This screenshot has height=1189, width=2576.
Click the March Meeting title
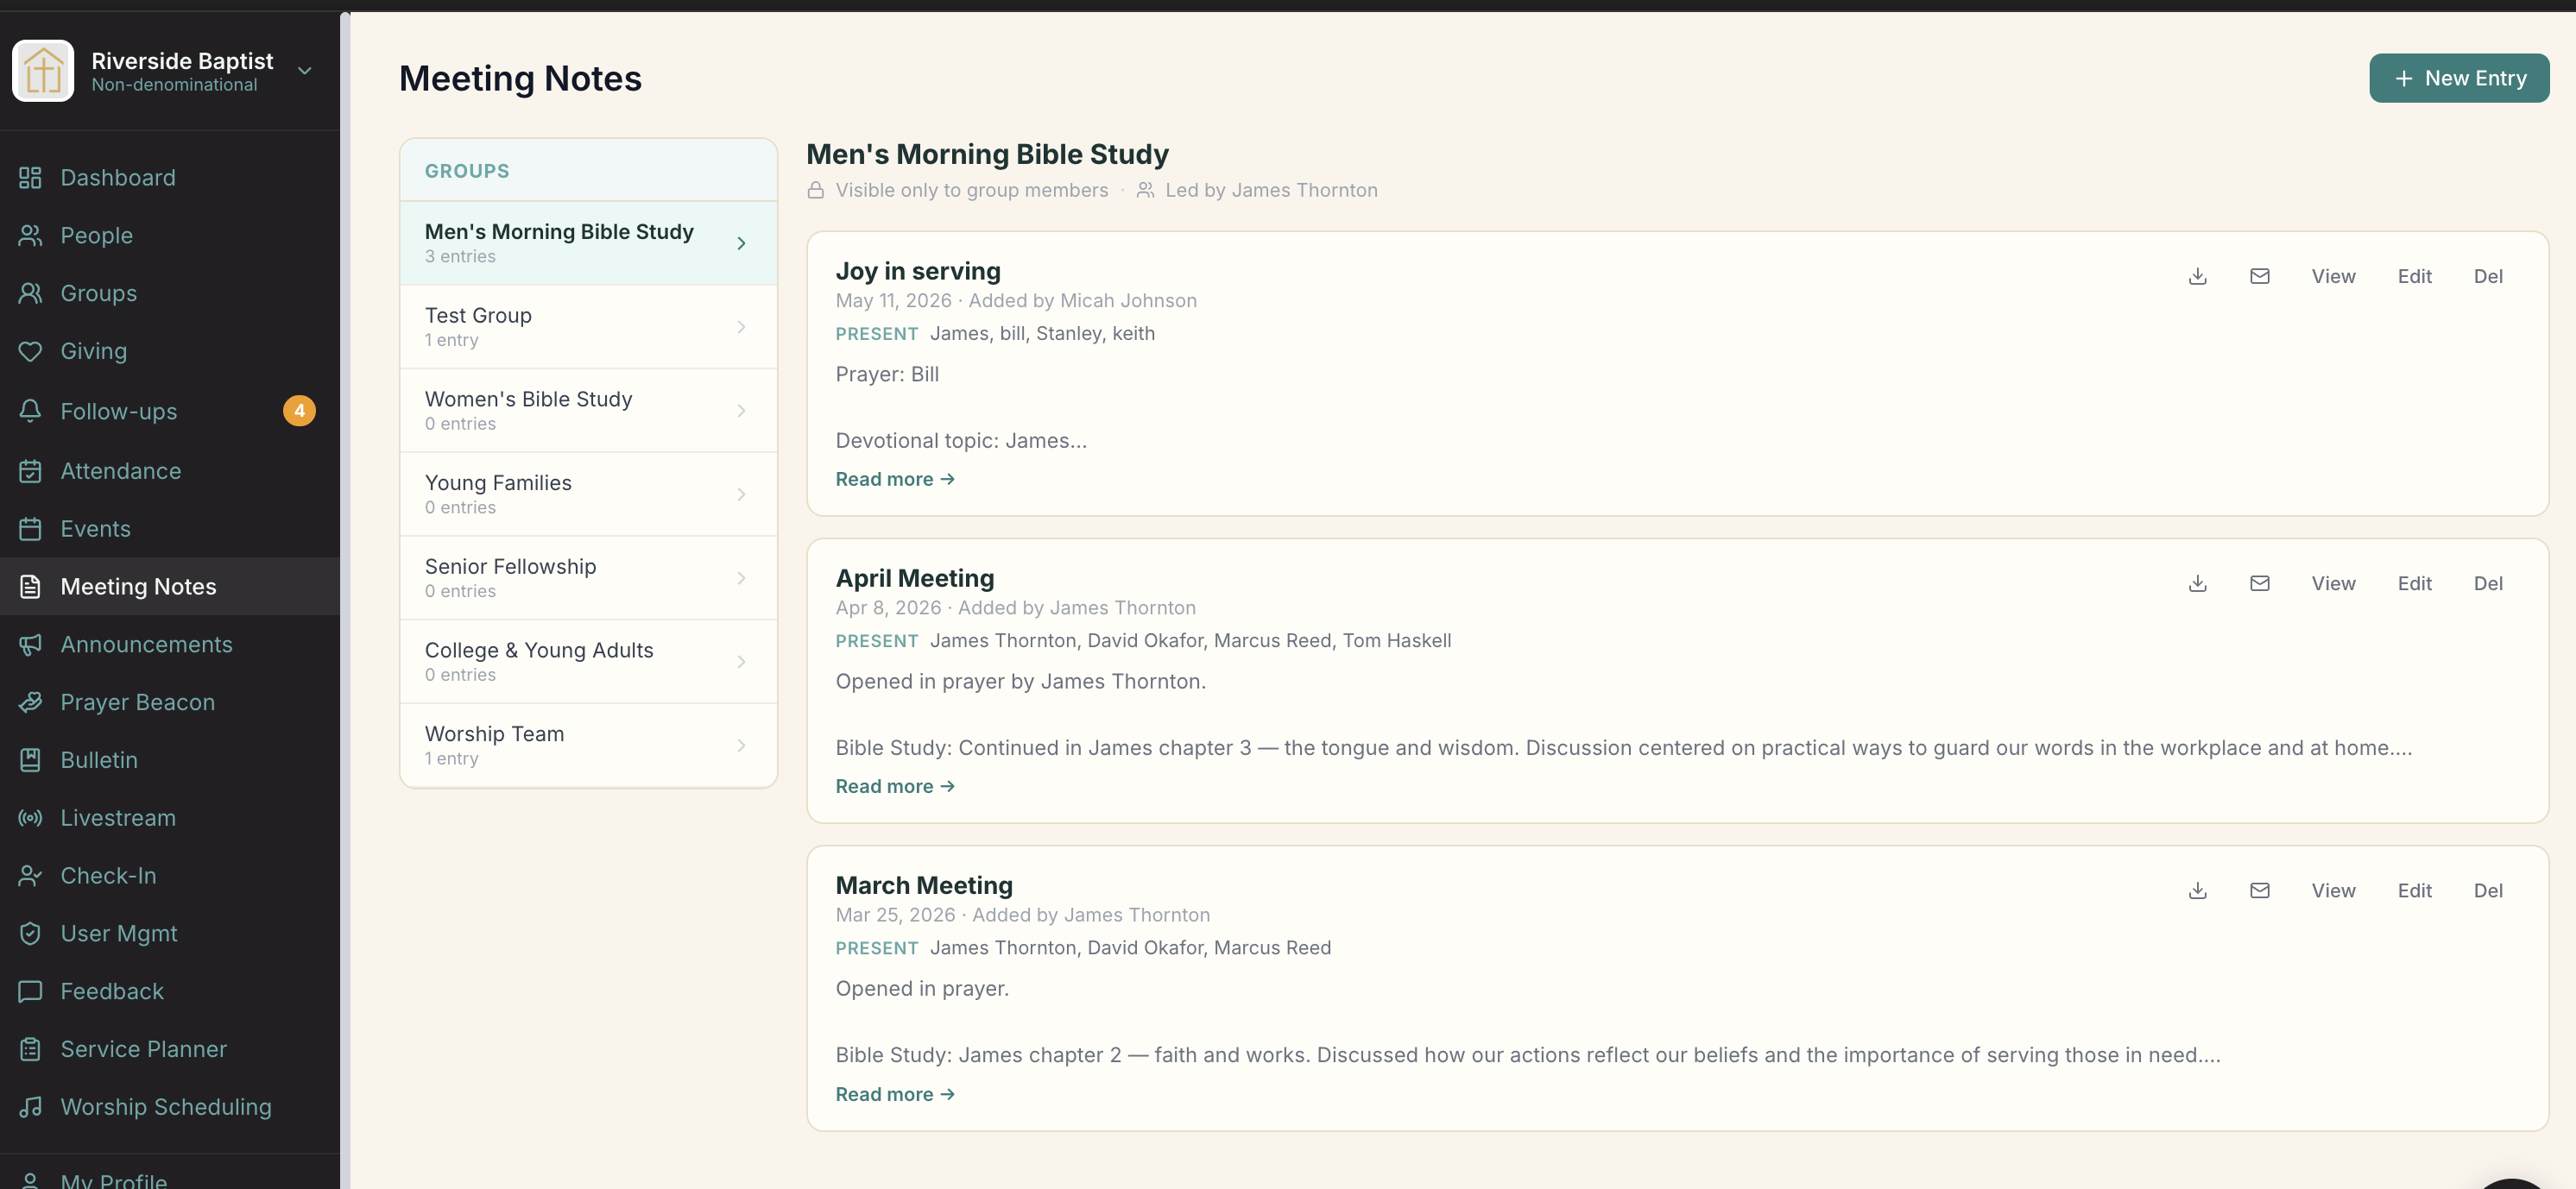click(x=924, y=886)
